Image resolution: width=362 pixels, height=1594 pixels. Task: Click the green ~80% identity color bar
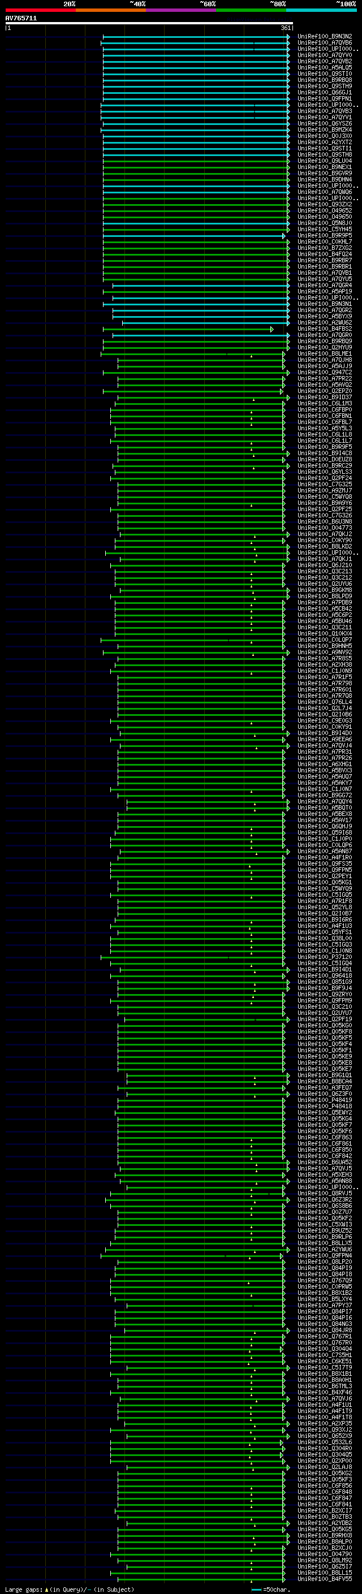(x=251, y=10)
